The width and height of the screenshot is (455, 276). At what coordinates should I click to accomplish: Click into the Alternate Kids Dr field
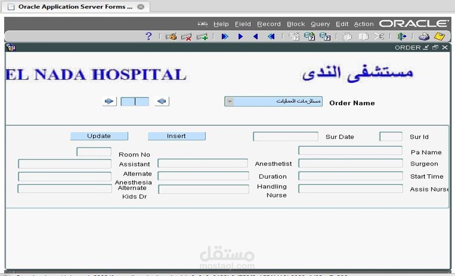65,189
